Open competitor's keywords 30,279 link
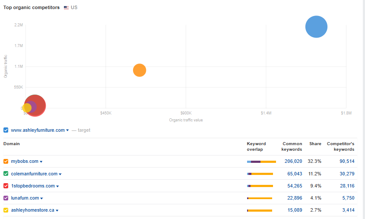Image resolution: width=365 pixels, height=219 pixels. 347,174
